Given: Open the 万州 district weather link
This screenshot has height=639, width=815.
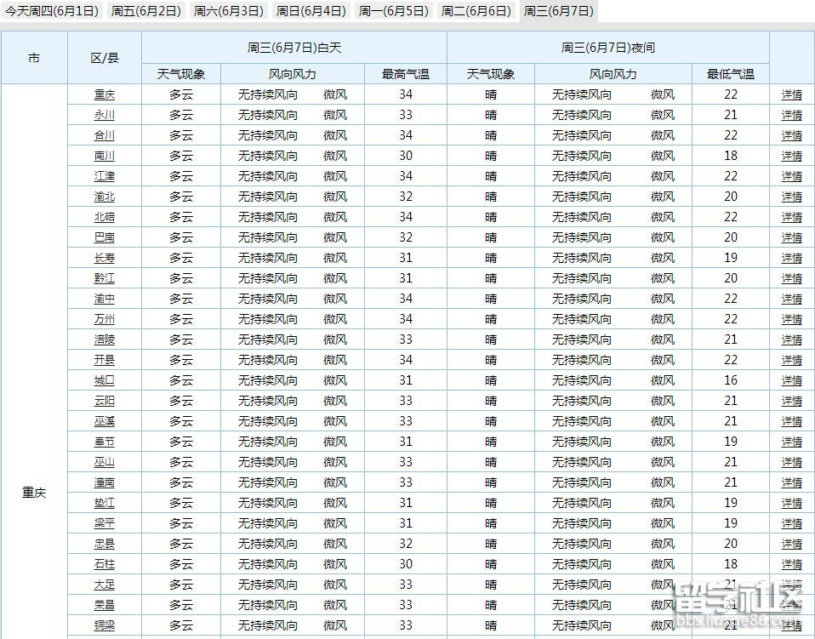Looking at the screenshot, I should 105,319.
